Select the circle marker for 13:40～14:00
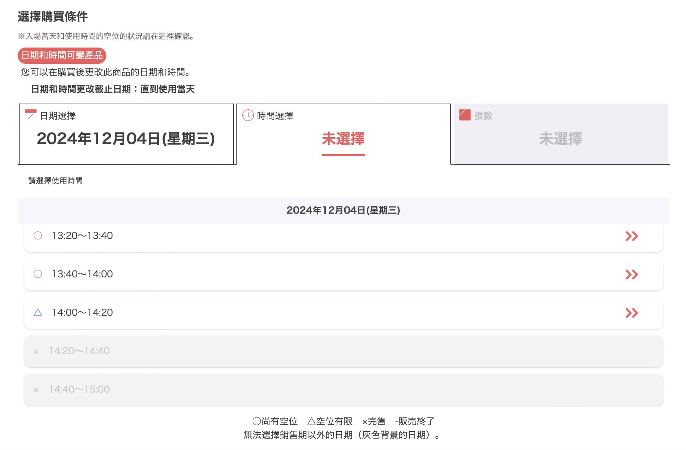 pos(38,274)
